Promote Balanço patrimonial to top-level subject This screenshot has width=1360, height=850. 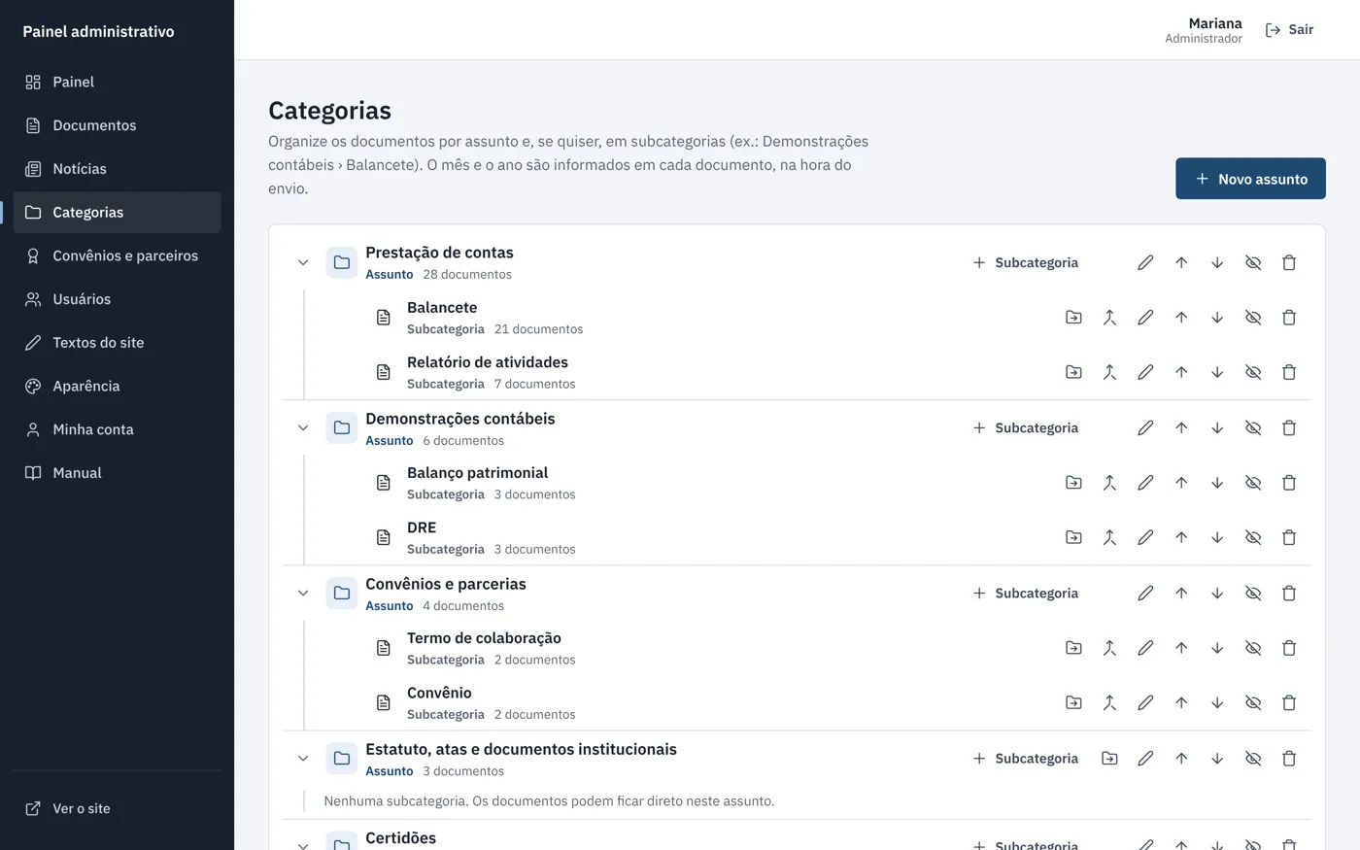coord(1109,483)
